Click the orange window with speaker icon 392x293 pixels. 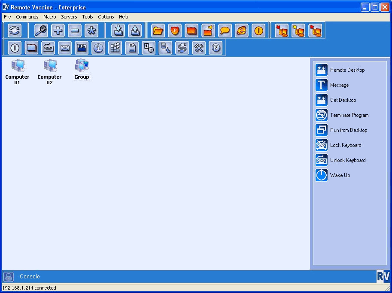pyautogui.click(x=208, y=31)
